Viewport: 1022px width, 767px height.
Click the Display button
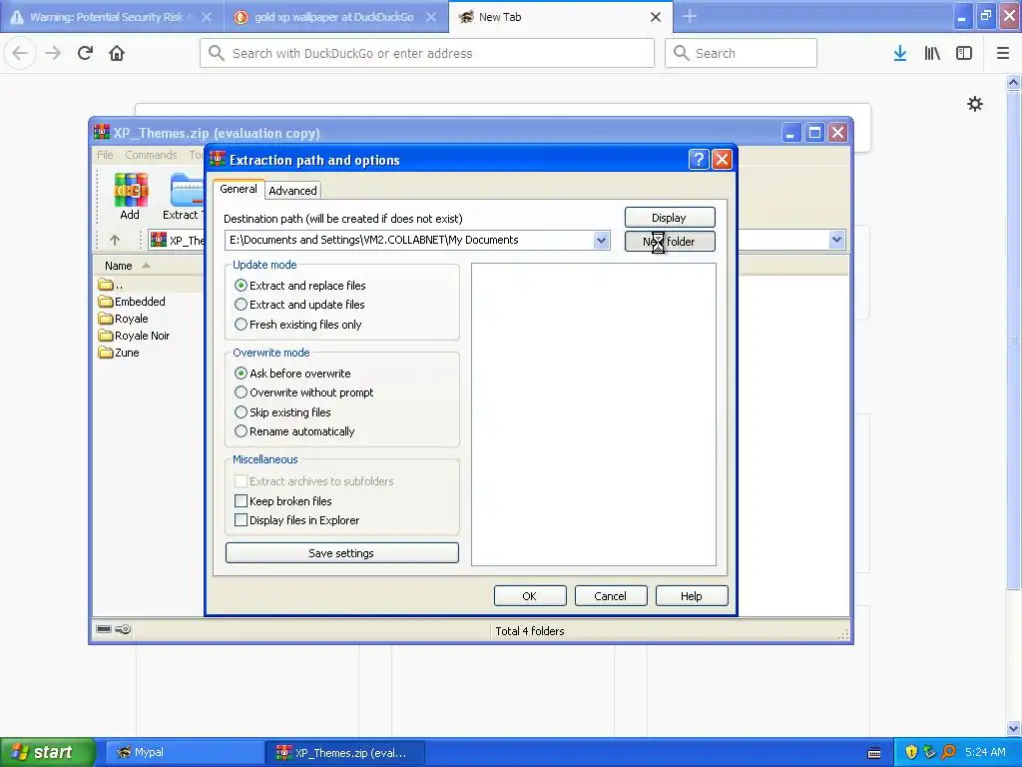coord(670,217)
